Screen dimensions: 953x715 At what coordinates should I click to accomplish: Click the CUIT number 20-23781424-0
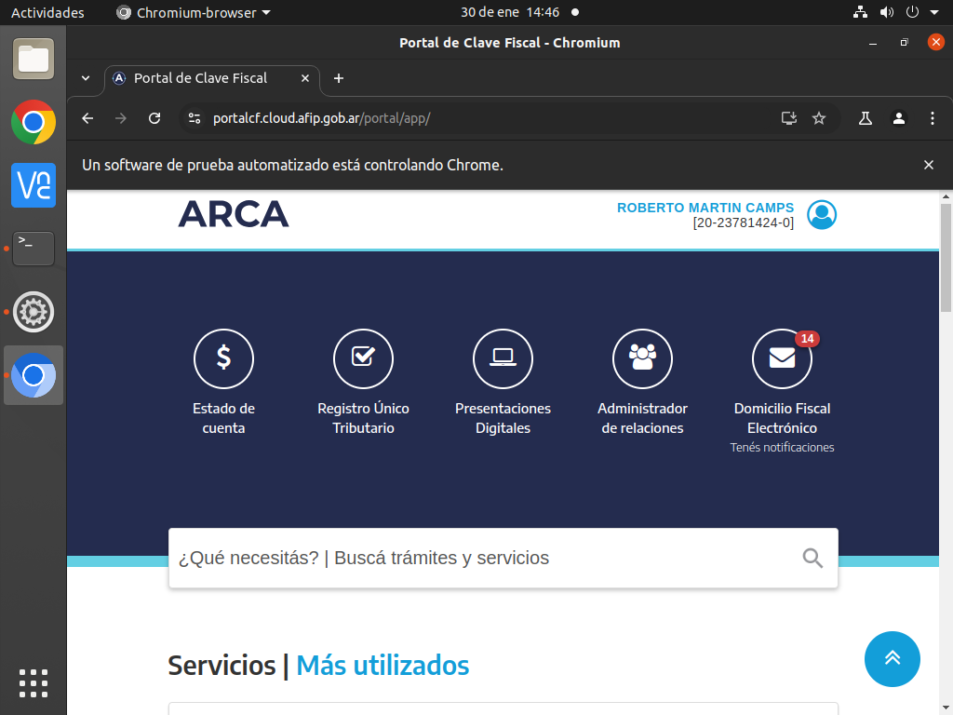pos(743,223)
